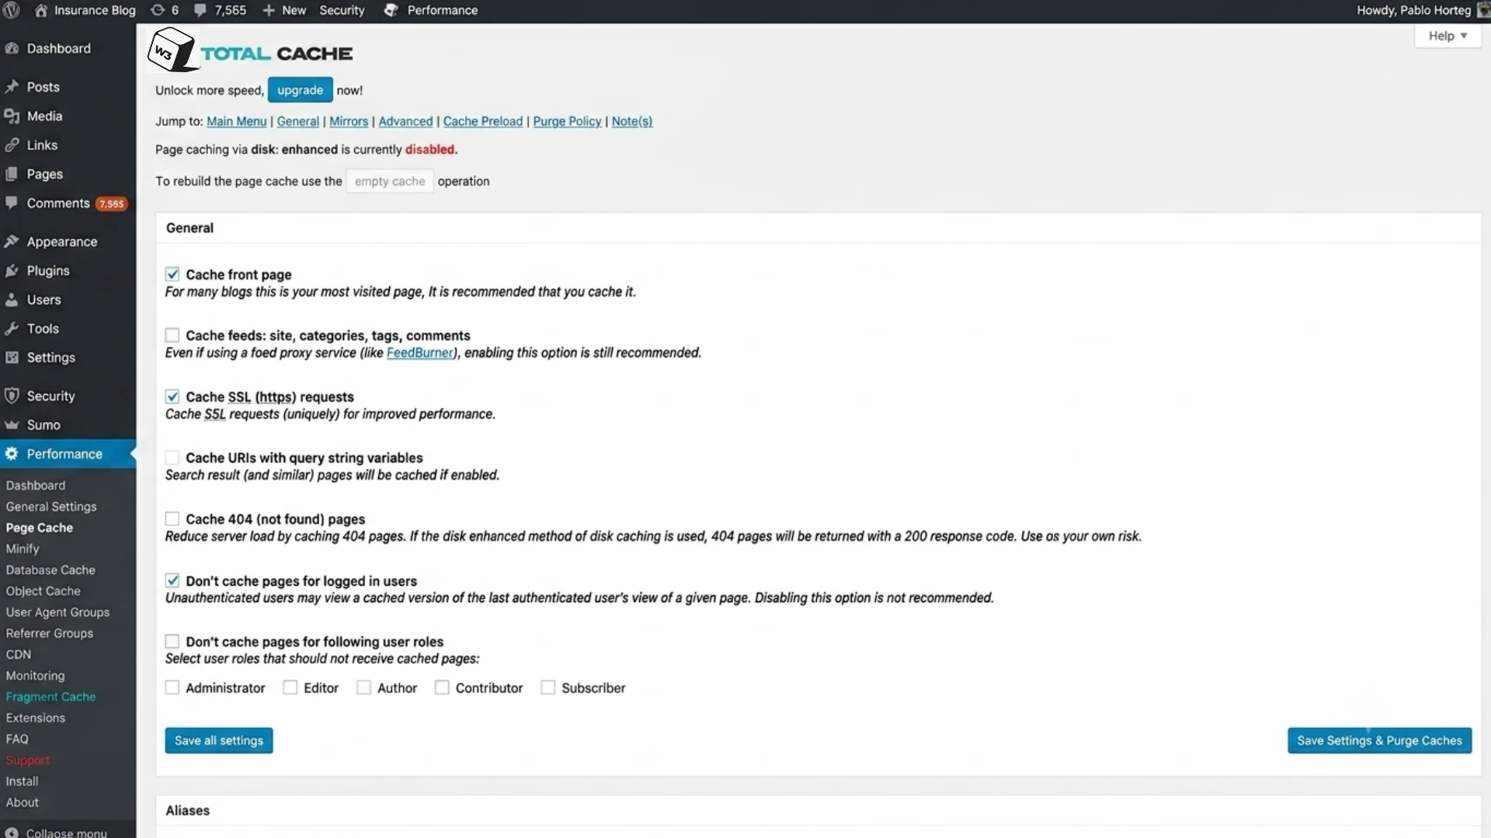Check the Editor role checkbox
This screenshot has width=1491, height=838.
(x=290, y=687)
